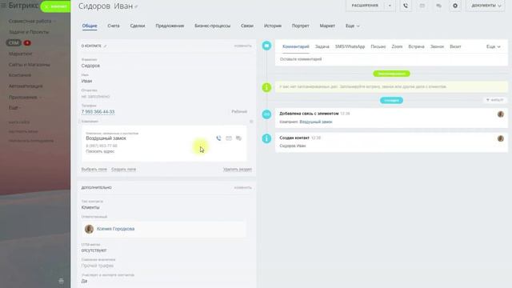This screenshot has width=512, height=288.
Task: Switch to the Счета tab
Action: click(x=114, y=26)
